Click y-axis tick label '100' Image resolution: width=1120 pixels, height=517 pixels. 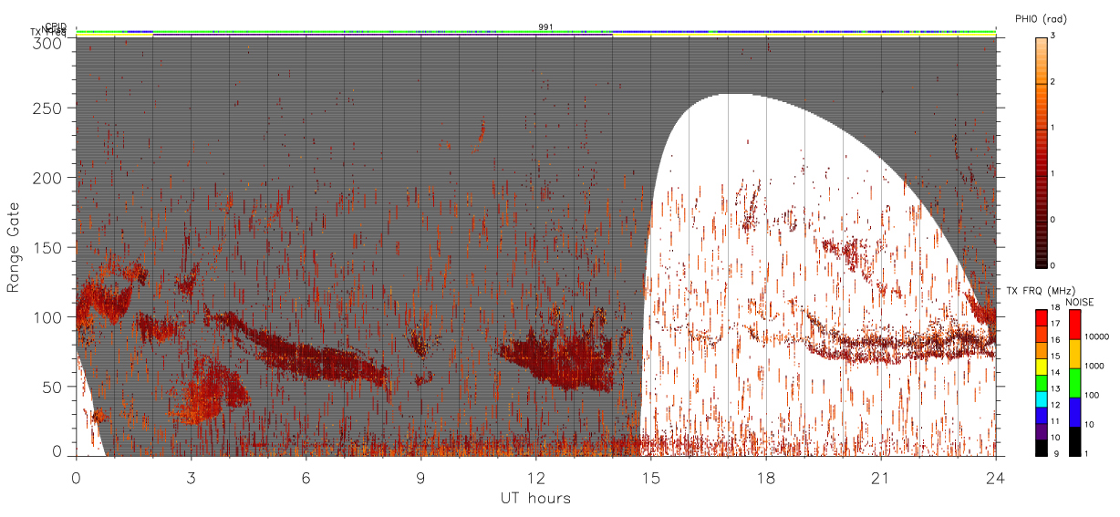[47, 317]
